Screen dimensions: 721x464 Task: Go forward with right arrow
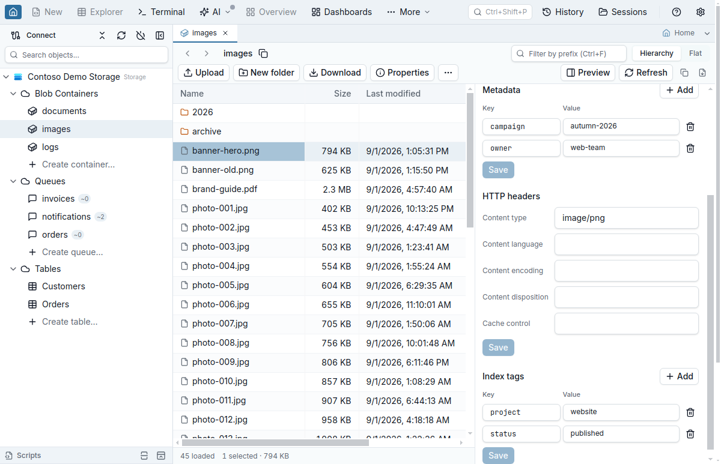point(207,53)
